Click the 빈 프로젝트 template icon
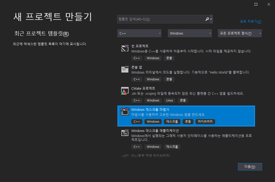Viewport: 275px width, 182px height. [125, 48]
